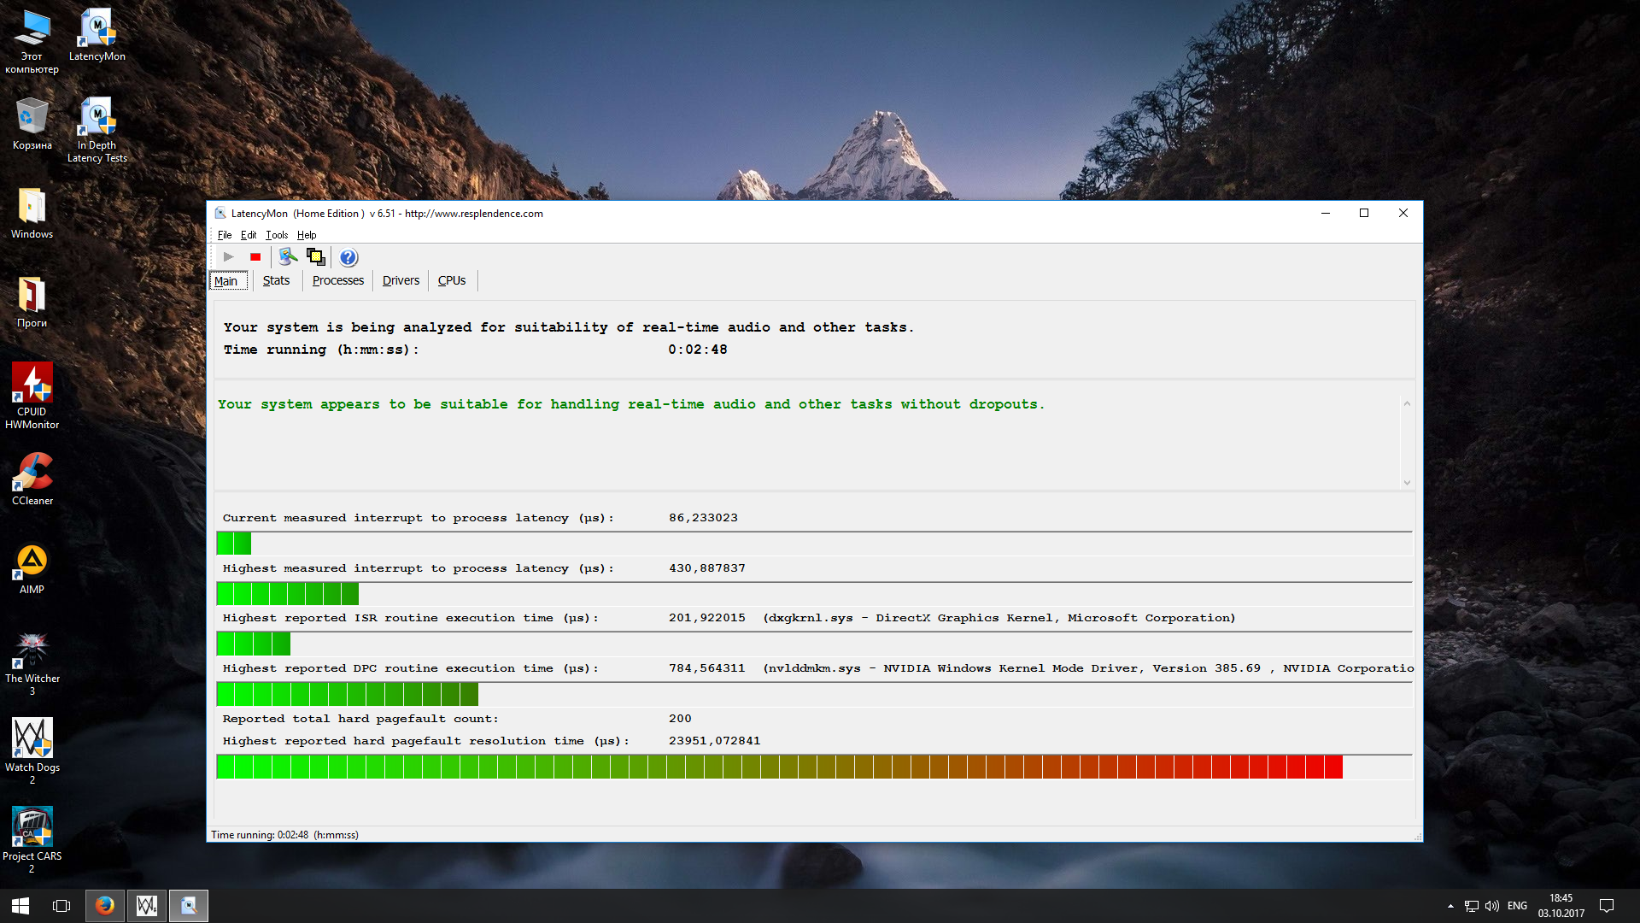Click the hard pagefault resolution time bar
The height and width of the screenshot is (923, 1640).
pyautogui.click(x=779, y=767)
